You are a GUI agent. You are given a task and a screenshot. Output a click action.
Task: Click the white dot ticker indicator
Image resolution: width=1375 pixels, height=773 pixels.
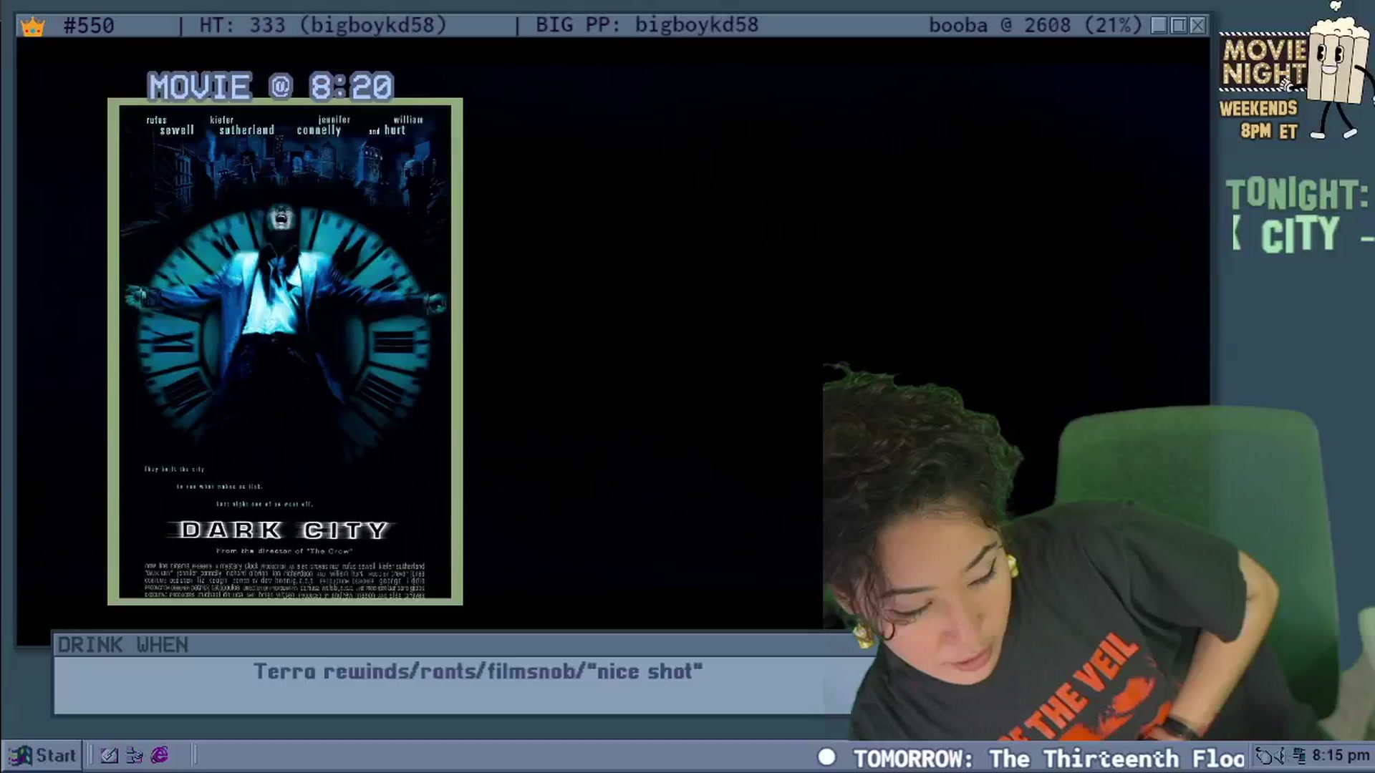827,757
